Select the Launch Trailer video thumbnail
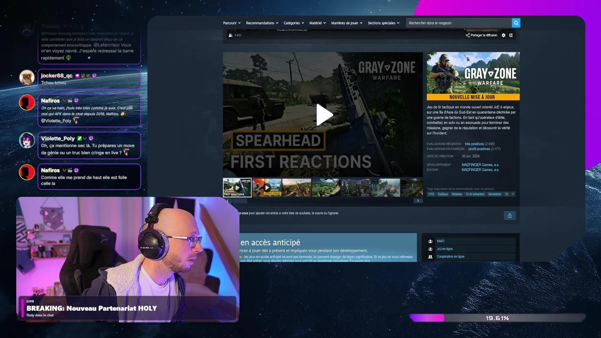Viewport: 601px width, 338px height. [x=267, y=187]
